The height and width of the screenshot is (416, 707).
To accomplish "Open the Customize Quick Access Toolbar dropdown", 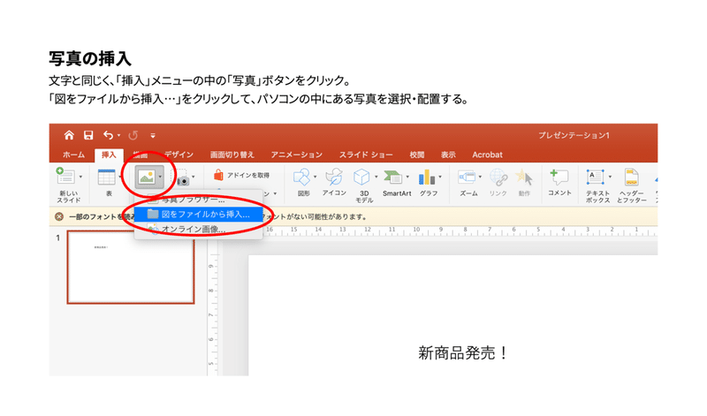I will (153, 135).
